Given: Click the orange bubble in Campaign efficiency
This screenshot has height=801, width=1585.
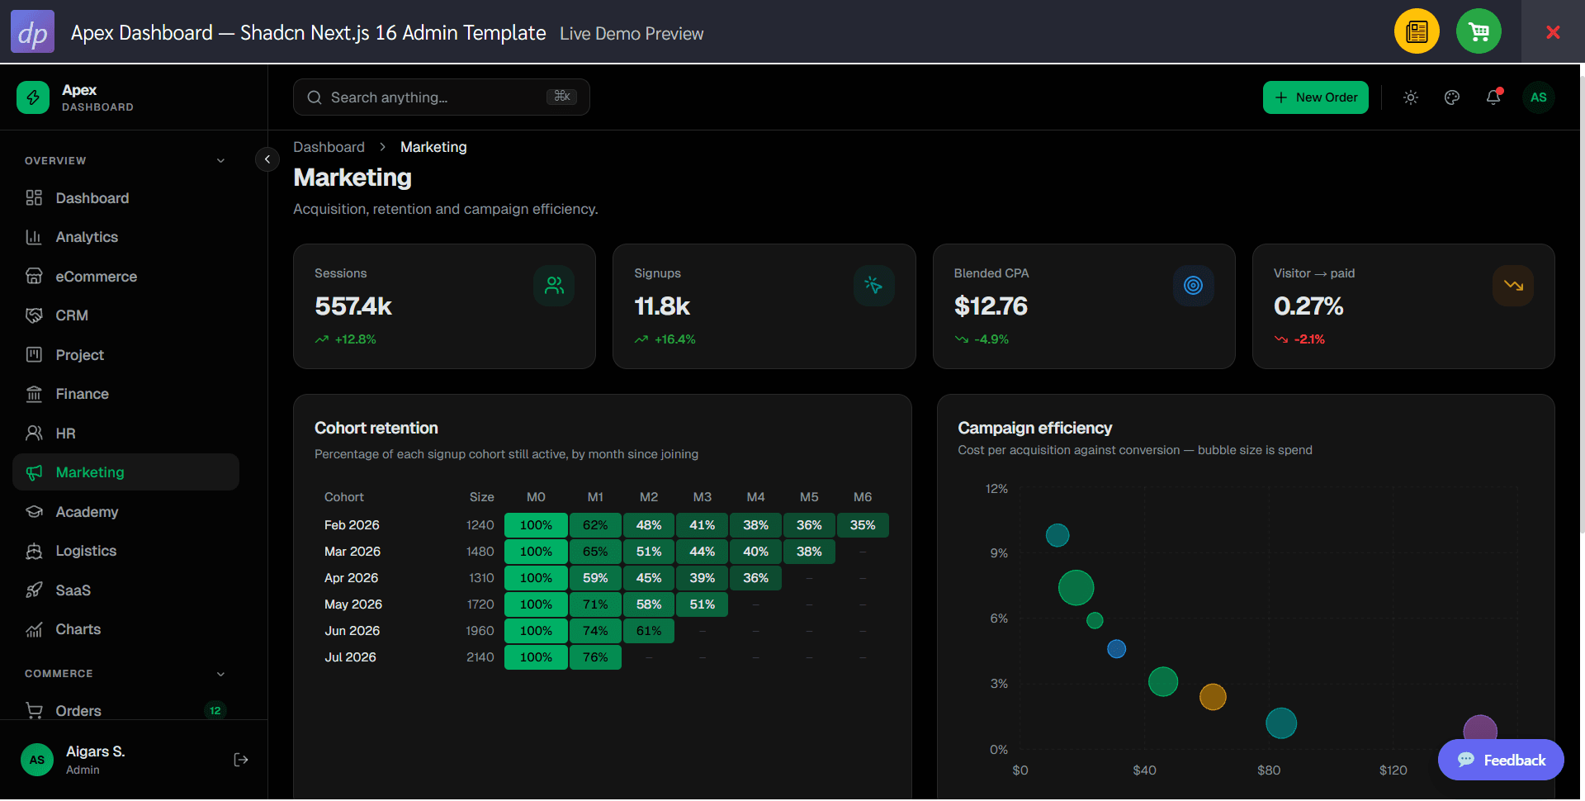Looking at the screenshot, I should (1213, 697).
